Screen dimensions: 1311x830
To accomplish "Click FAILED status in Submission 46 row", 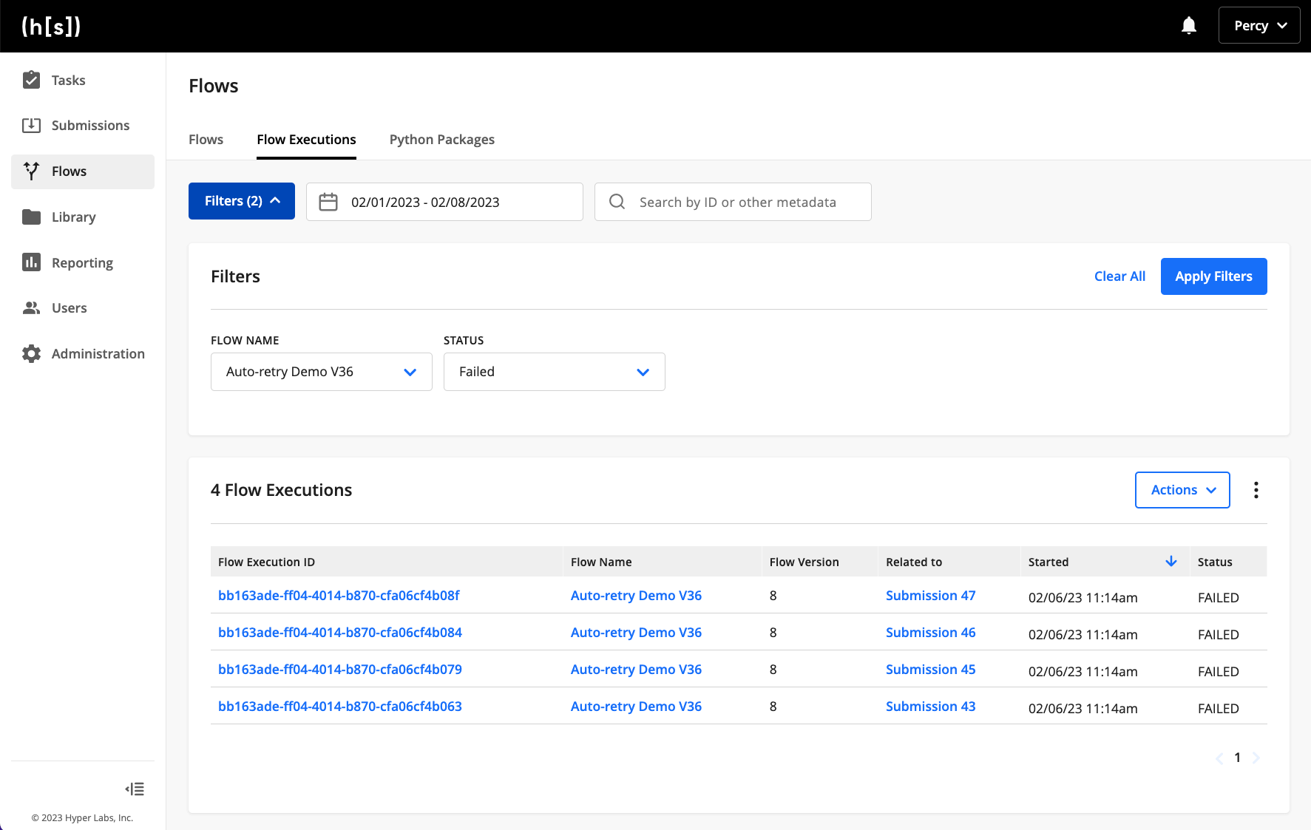I will 1218,635.
